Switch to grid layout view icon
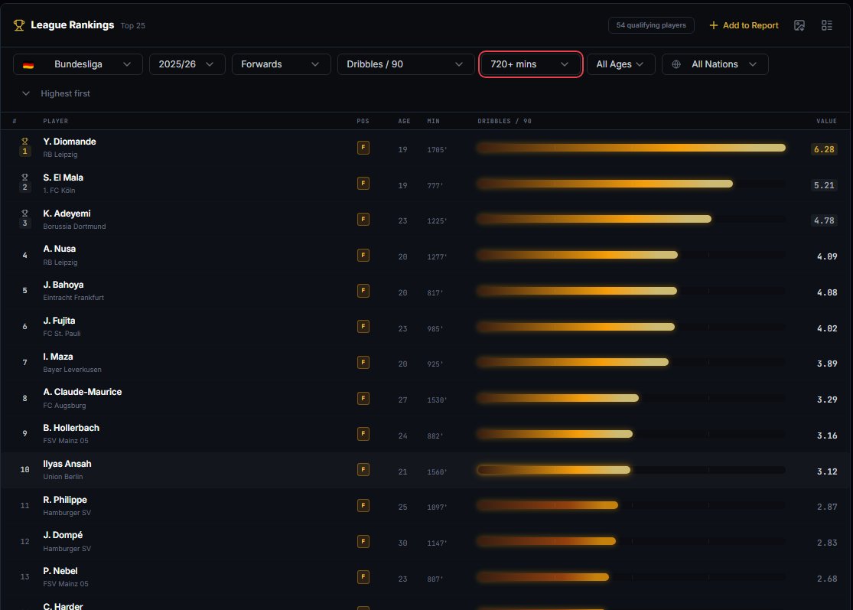 tap(827, 25)
